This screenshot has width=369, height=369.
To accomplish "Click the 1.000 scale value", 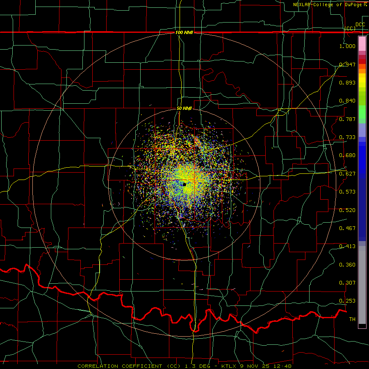I will pyautogui.click(x=347, y=46).
